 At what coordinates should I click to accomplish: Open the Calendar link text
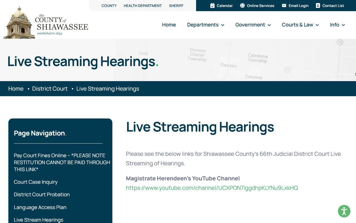[x=225, y=6]
